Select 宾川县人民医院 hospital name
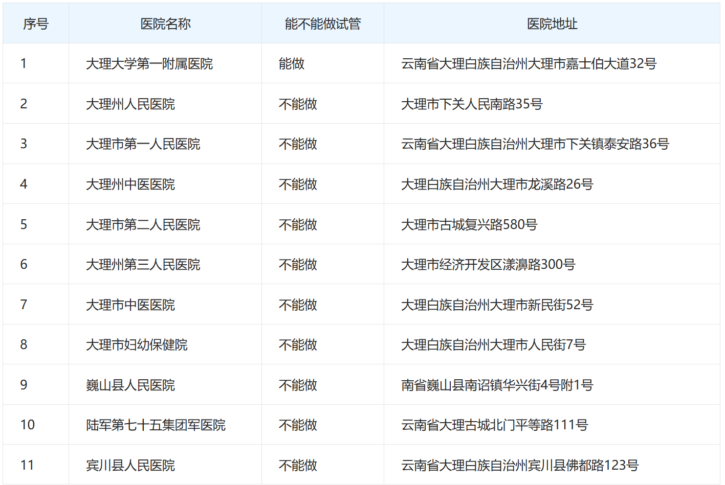This screenshot has height=485, width=725. tap(130, 465)
